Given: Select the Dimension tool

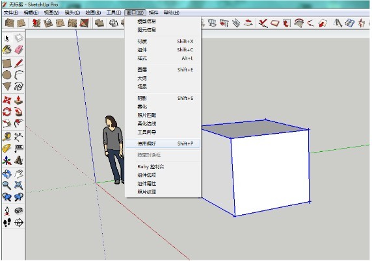Looking at the screenshot, I should pyautogui.click(x=19, y=136).
